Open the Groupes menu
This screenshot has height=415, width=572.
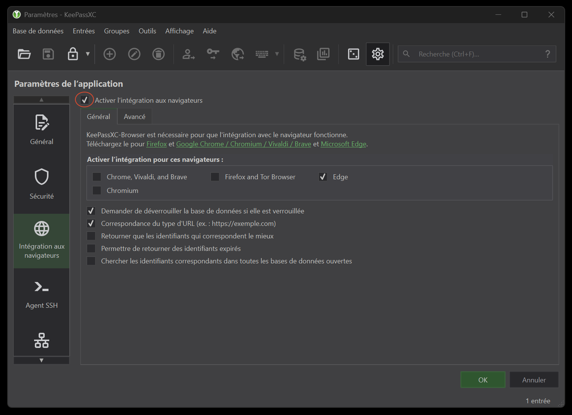tap(117, 31)
